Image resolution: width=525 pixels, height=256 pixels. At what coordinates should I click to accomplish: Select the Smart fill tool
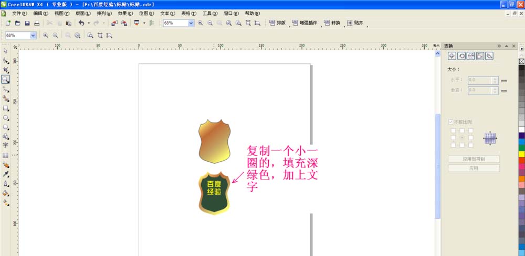pyautogui.click(x=5, y=98)
